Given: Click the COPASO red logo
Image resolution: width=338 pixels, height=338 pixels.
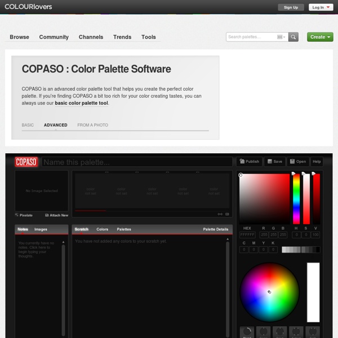Looking at the screenshot, I should 26,162.
